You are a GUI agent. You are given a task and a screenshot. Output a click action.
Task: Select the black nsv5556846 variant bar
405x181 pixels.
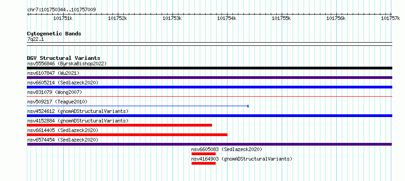[x=209, y=68]
